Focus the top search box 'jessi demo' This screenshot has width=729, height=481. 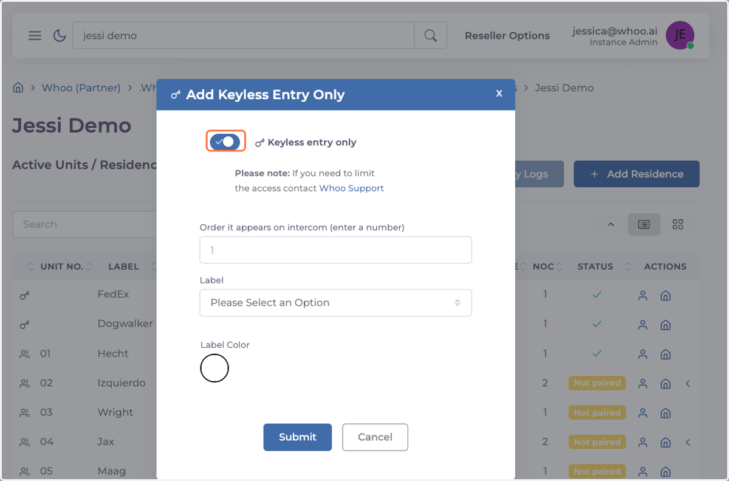coord(244,35)
